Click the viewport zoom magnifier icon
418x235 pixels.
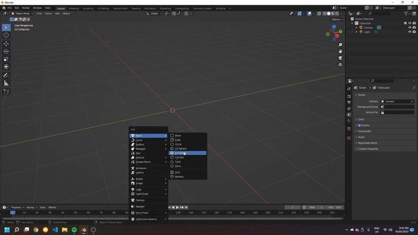pyautogui.click(x=340, y=45)
